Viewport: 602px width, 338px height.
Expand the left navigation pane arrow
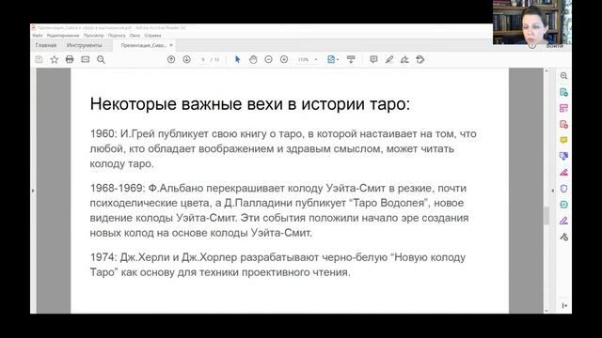click(33, 191)
